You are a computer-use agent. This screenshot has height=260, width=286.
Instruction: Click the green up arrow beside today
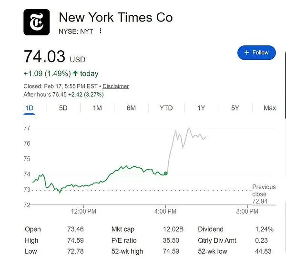(75, 74)
